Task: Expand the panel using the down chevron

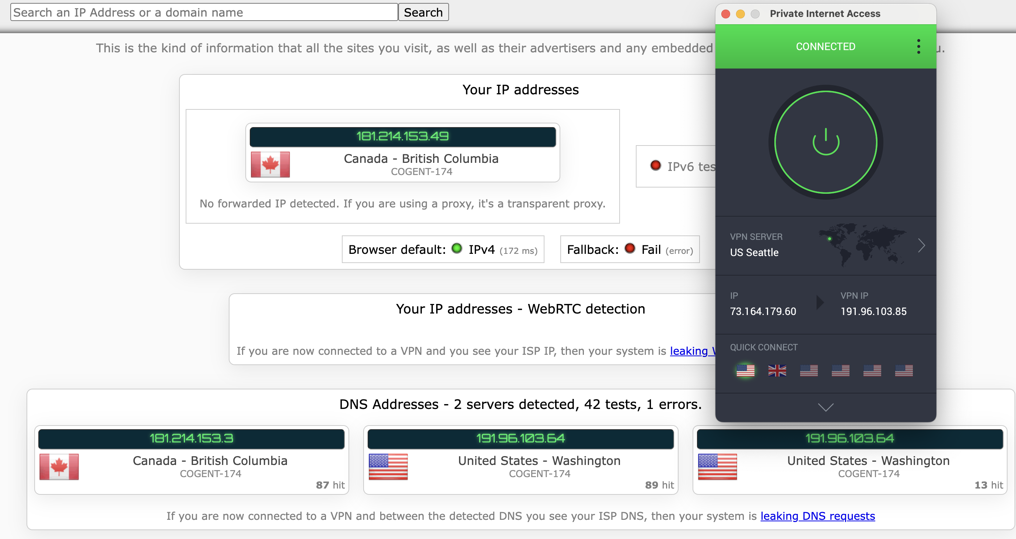Action: pyautogui.click(x=826, y=407)
